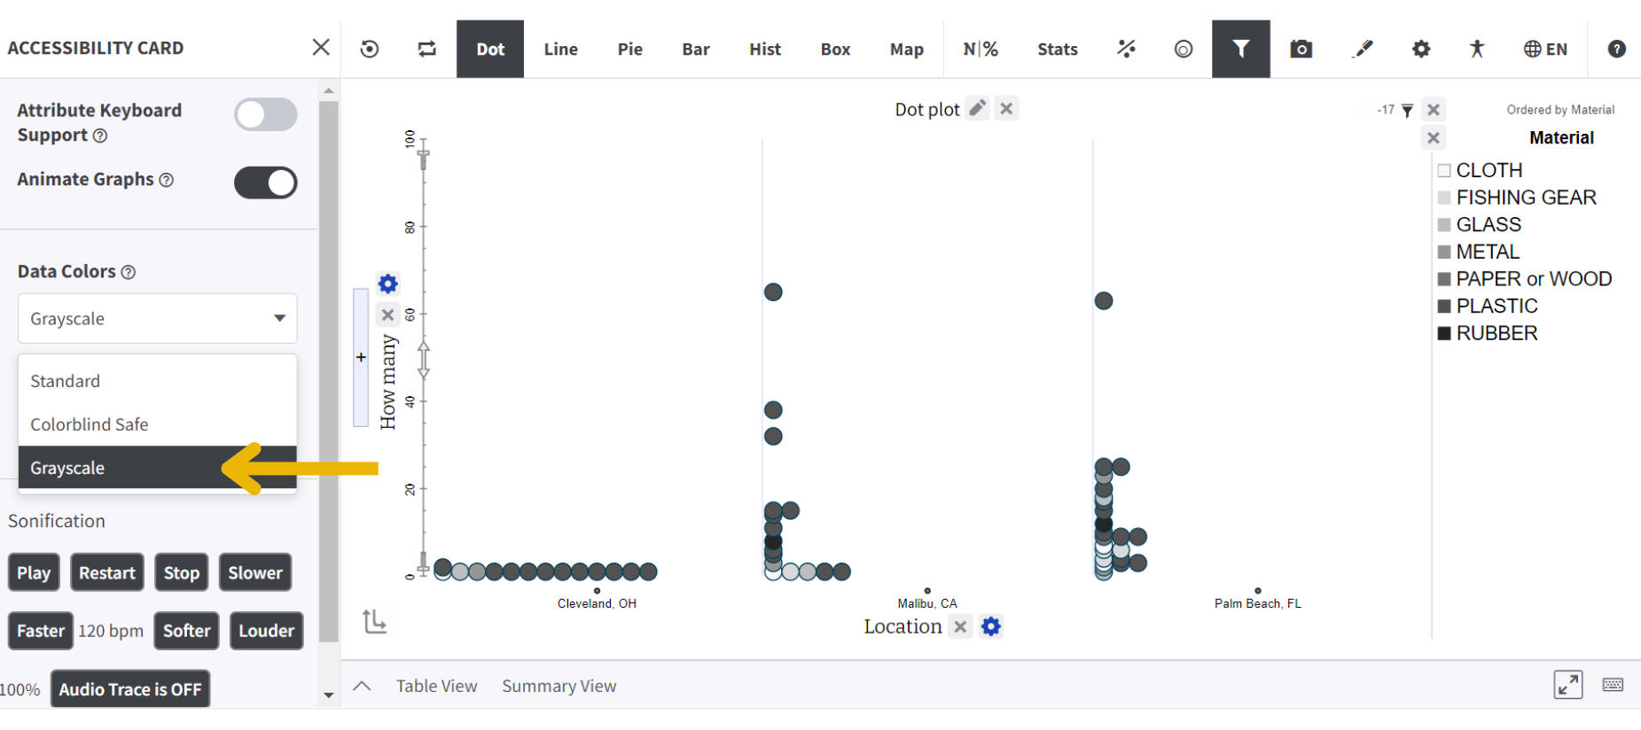This screenshot has height=730, width=1641.
Task: Click the swap axes arrows icon
Action: [427, 49]
